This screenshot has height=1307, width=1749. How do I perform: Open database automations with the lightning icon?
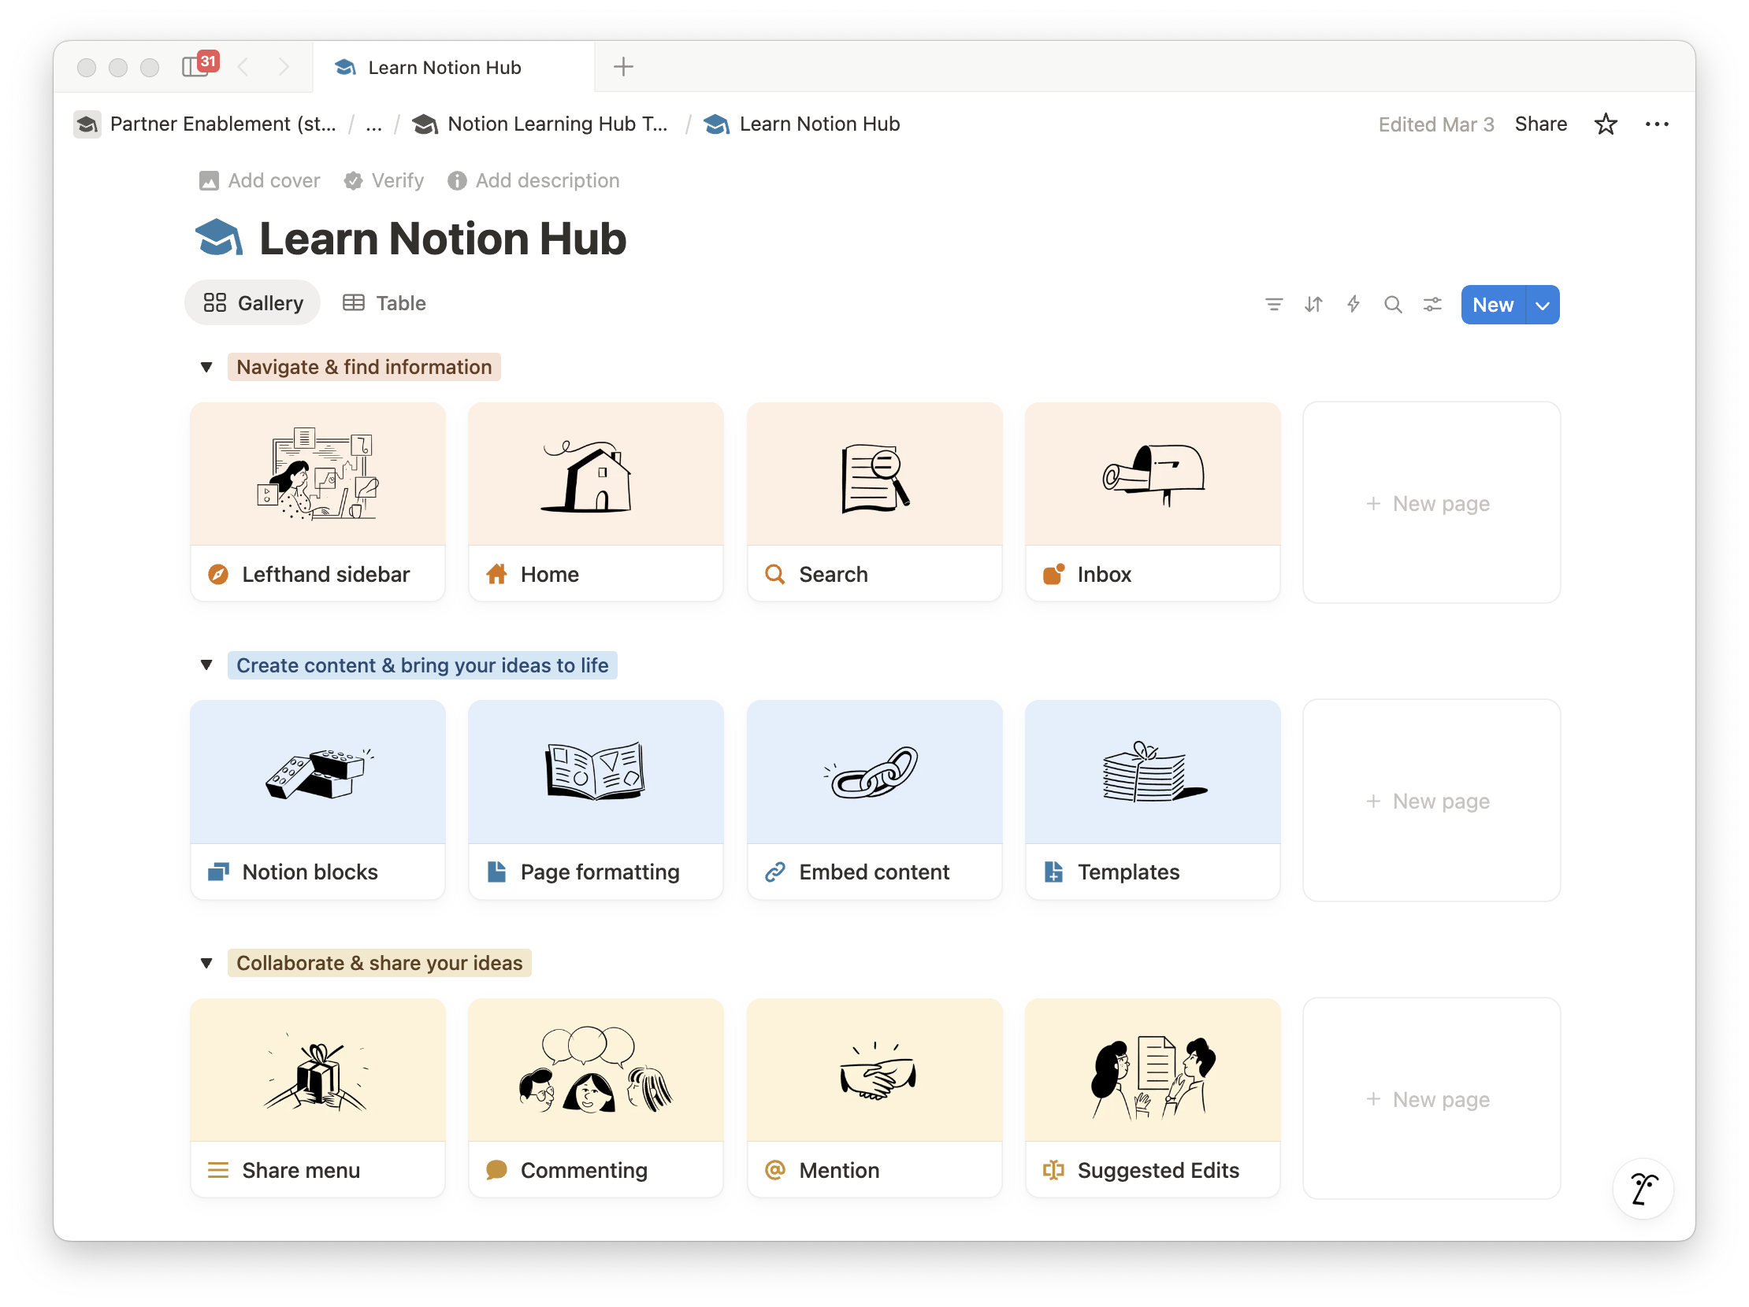[1354, 304]
